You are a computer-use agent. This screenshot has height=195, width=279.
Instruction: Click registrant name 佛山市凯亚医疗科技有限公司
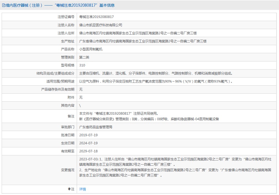[x=101, y=25]
